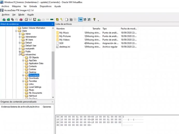Open the toolbar options dropdown arrow

pyautogui.click(x=98, y=21)
